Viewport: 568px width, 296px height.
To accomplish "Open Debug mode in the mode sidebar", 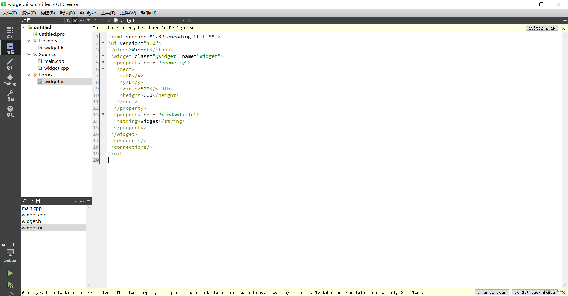I will tap(10, 80).
